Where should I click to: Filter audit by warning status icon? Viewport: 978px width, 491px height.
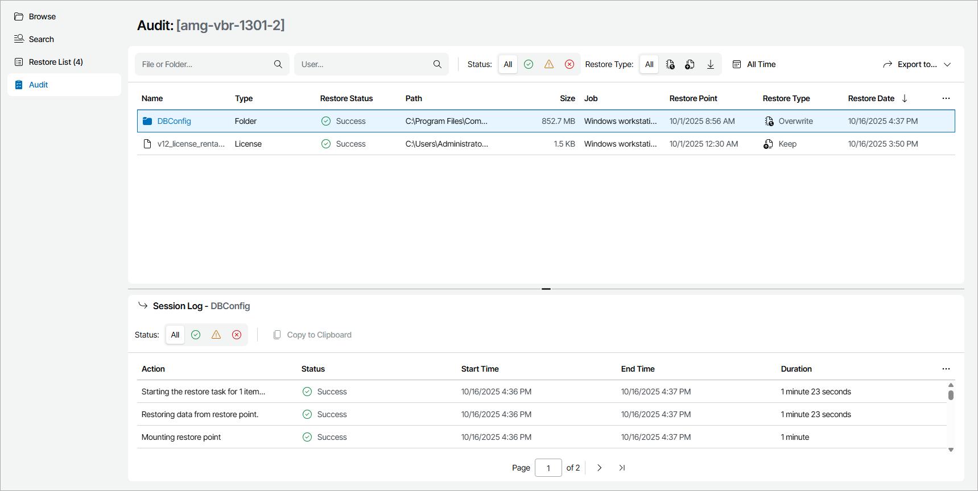point(549,64)
